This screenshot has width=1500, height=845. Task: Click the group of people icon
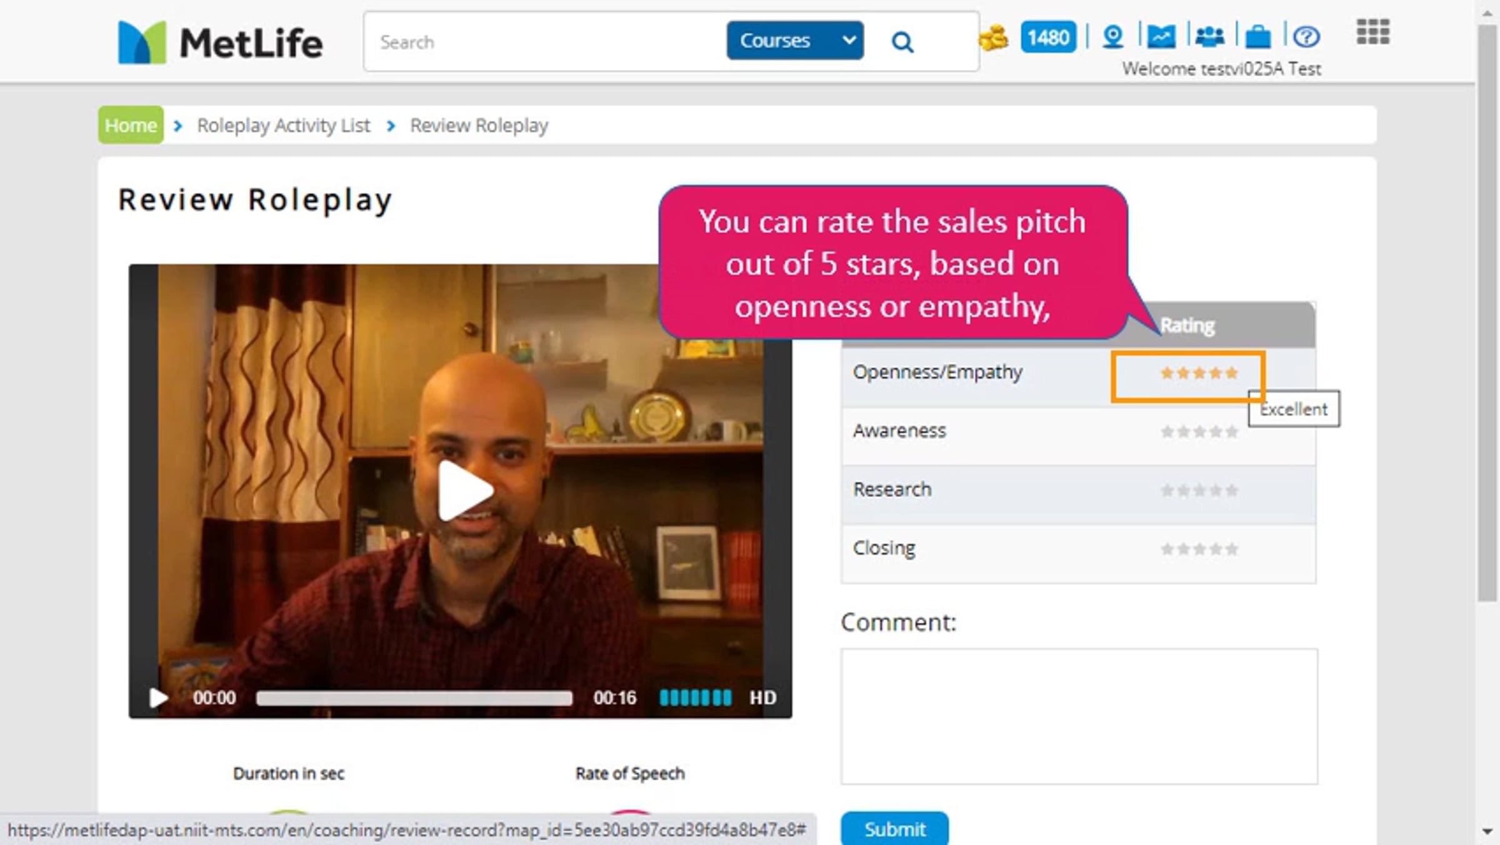tap(1209, 37)
